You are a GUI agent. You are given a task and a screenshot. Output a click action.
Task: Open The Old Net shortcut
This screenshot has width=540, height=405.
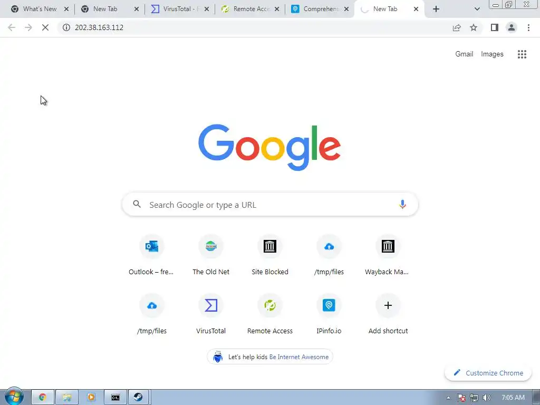tap(211, 255)
